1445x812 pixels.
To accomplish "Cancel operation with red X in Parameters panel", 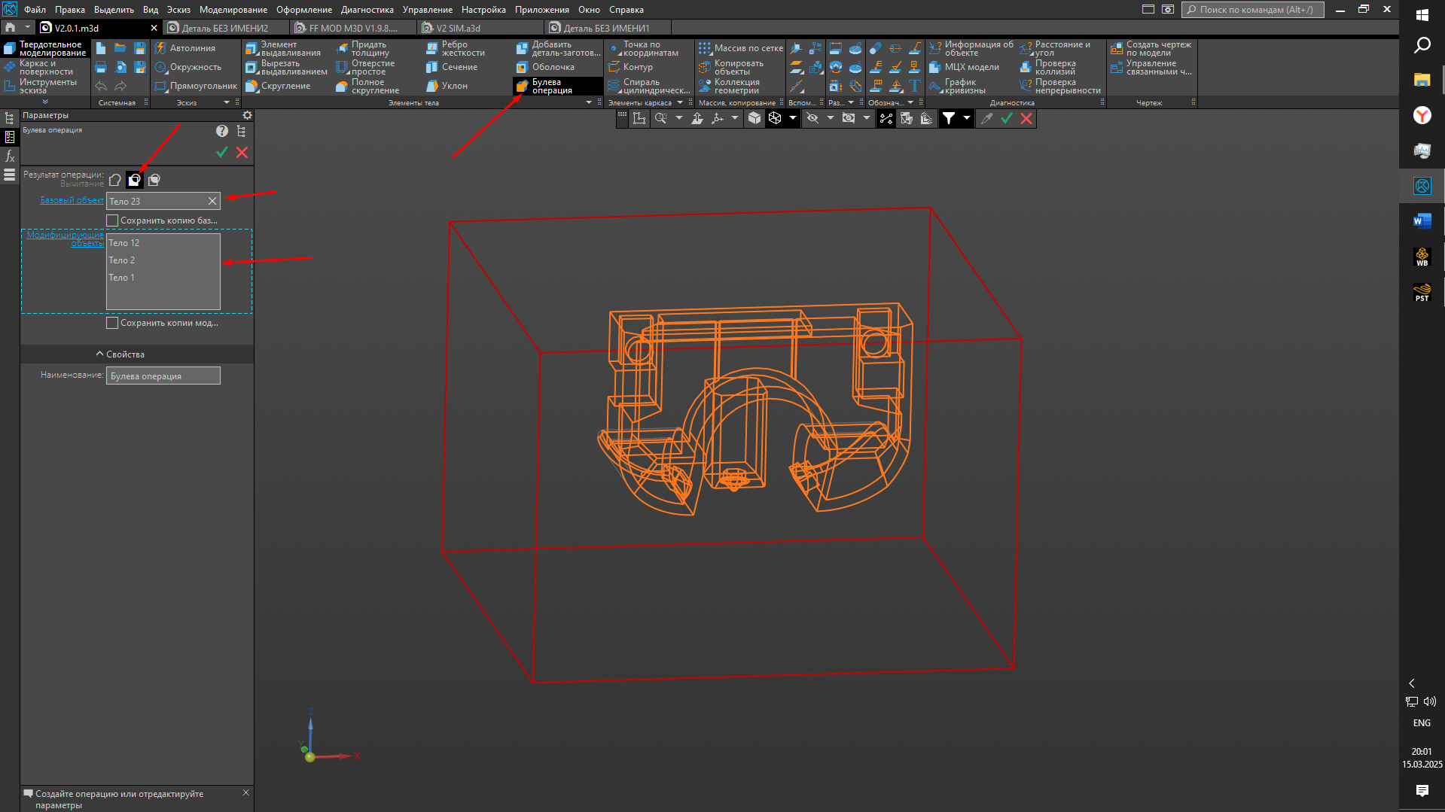I will click(x=242, y=152).
